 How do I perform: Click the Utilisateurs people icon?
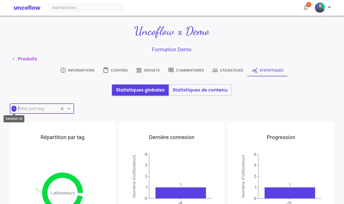(x=215, y=70)
